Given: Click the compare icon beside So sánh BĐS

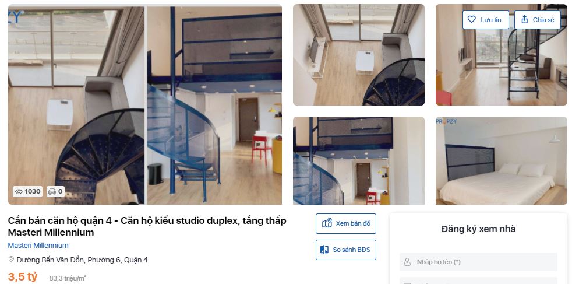Looking at the screenshot, I should 324,250.
